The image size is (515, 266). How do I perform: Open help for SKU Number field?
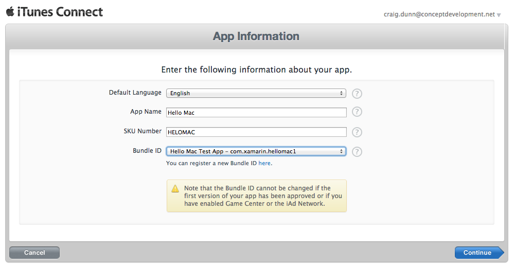(x=357, y=132)
